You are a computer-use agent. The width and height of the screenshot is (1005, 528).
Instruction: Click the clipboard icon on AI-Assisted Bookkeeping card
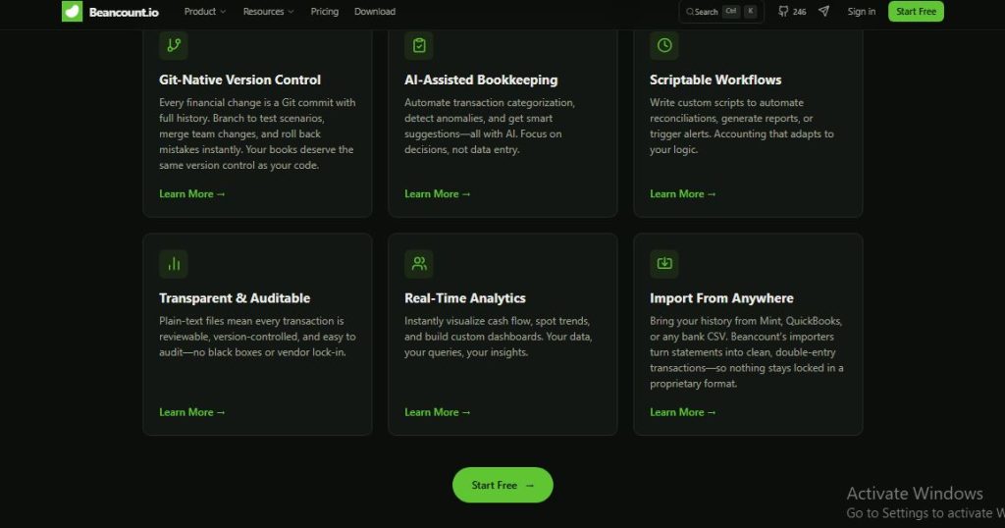coord(419,45)
